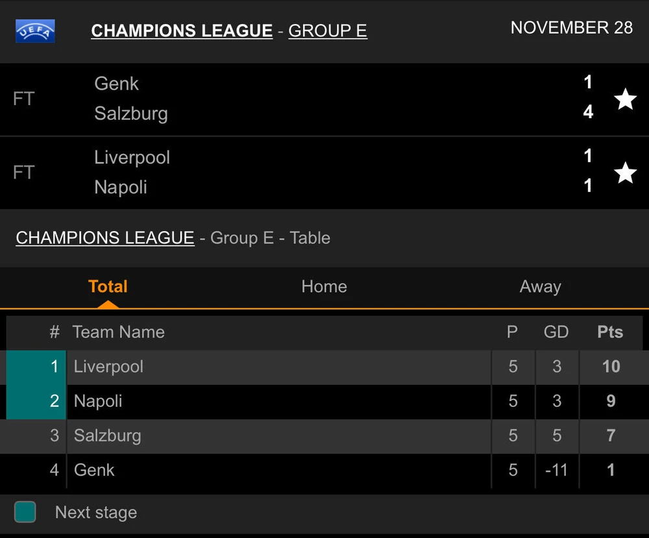Toggle favorite star for Liverpool vs Napoli
Screen dimensions: 649x538
point(625,173)
